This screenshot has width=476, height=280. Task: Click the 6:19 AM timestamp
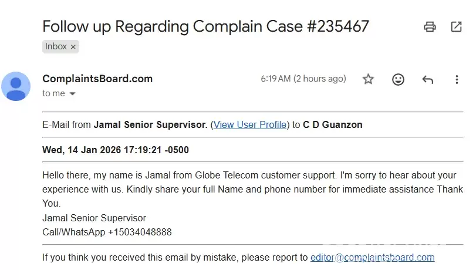coord(303,79)
